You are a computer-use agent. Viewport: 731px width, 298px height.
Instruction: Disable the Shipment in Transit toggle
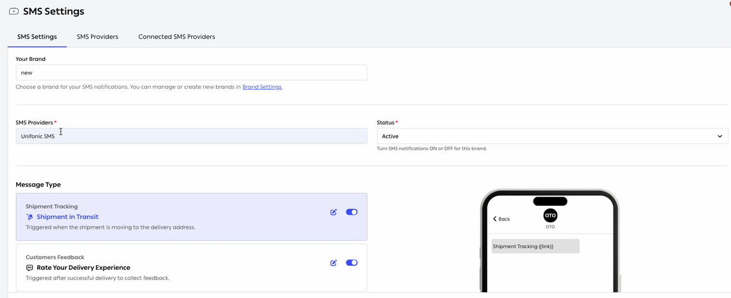click(x=351, y=212)
